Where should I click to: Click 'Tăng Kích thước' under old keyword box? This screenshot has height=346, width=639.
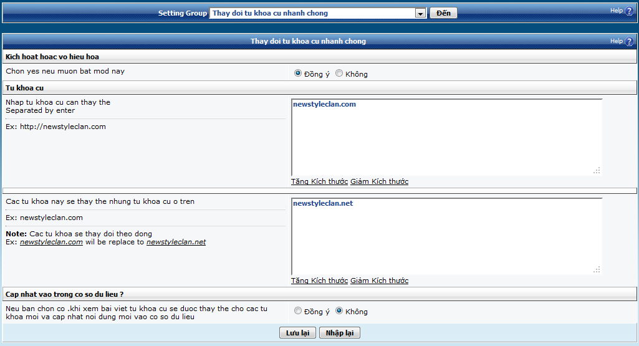(x=319, y=181)
